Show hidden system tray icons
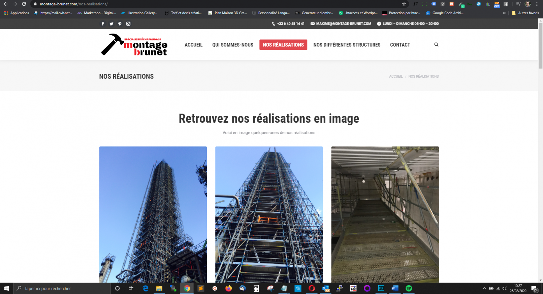 (x=484, y=288)
